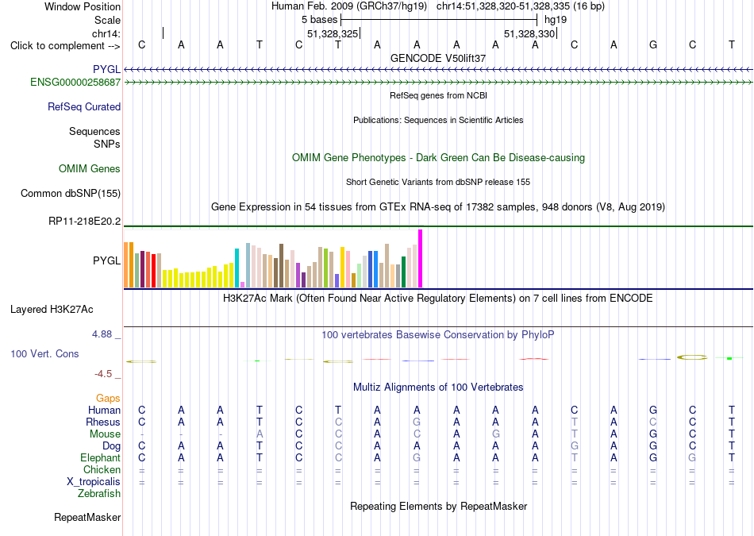Click the green ENSG00000258687 arrow line
The width and height of the screenshot is (754, 536).
[x=438, y=83]
